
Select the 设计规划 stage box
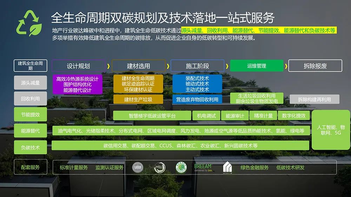coord(78,66)
